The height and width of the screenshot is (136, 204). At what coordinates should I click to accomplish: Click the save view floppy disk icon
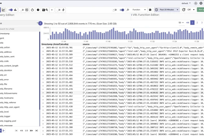pos(44,10)
